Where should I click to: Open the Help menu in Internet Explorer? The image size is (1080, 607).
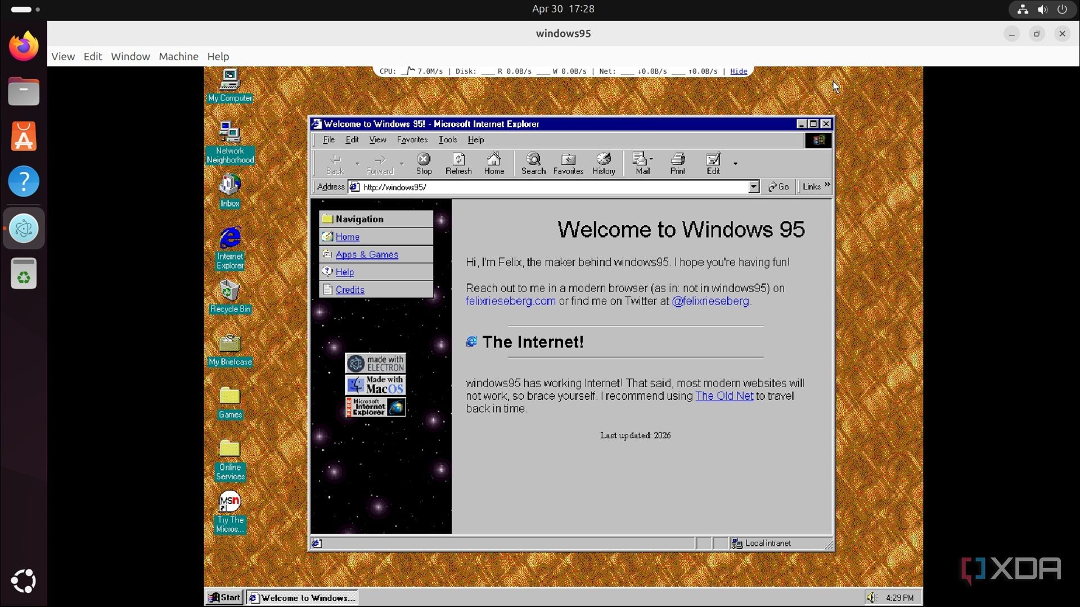click(x=476, y=139)
